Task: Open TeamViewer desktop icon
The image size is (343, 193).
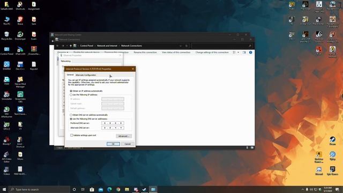Action: pos(20,110)
